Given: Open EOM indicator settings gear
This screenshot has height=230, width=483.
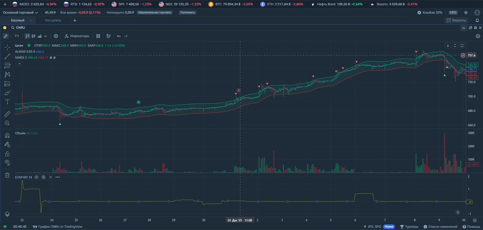Looking at the screenshot, I should click(44, 177).
